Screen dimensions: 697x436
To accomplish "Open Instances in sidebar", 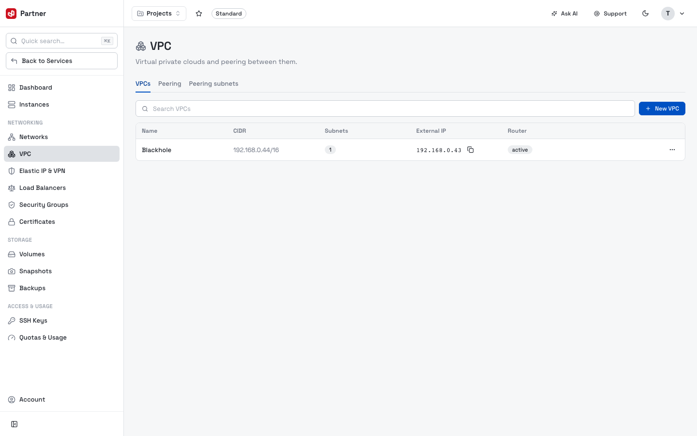I will [x=61, y=105].
